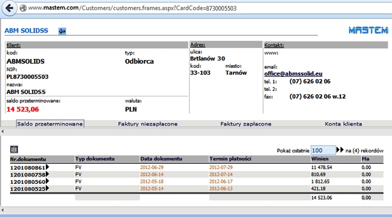392x217 pixels.
Task: Click the MASTEM logo
Action: point(368,30)
